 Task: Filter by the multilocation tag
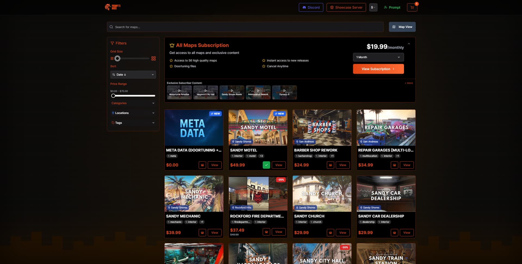coord(368,156)
